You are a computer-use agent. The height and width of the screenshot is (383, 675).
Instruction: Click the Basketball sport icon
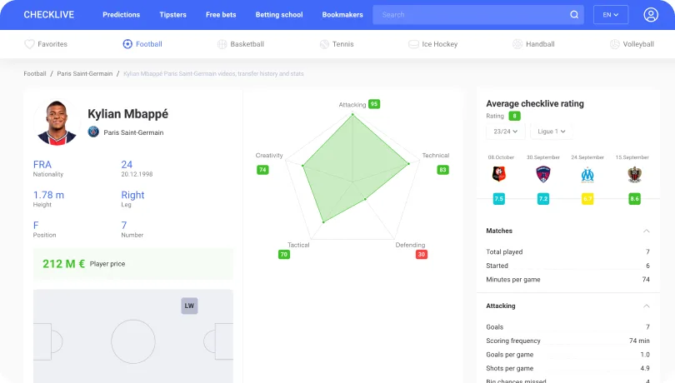222,44
